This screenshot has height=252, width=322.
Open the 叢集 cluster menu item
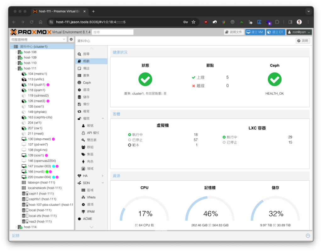tap(92, 75)
